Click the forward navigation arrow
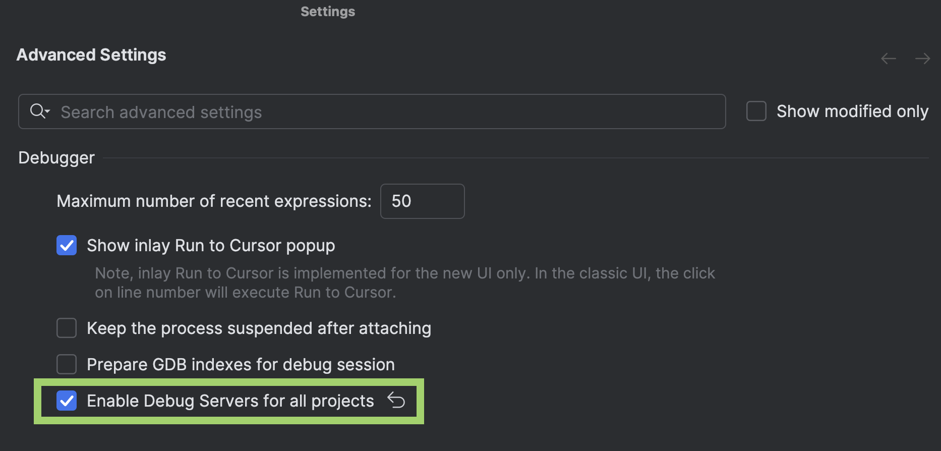 click(x=922, y=59)
